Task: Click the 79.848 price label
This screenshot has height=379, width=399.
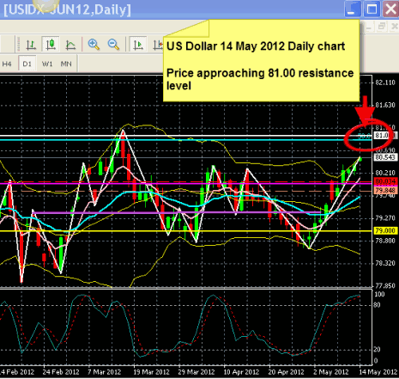Action: pos(385,190)
